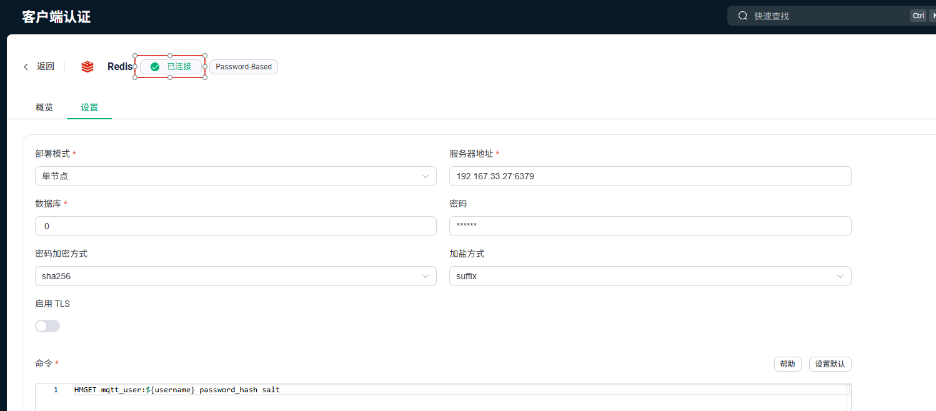Image resolution: width=936 pixels, height=411 pixels.
Task: Click the green connected checkmark icon
Action: click(x=155, y=67)
